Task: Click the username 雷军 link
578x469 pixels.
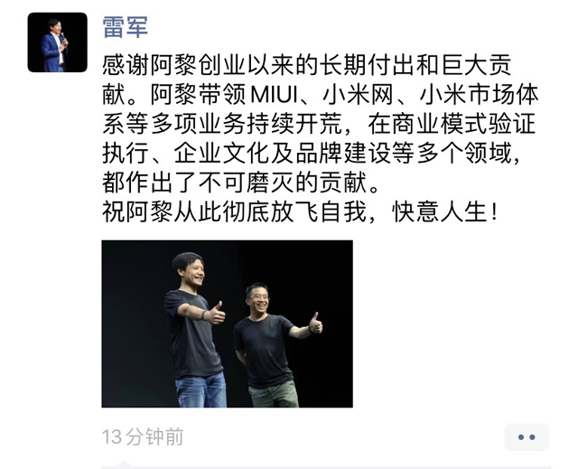Action: click(x=126, y=27)
